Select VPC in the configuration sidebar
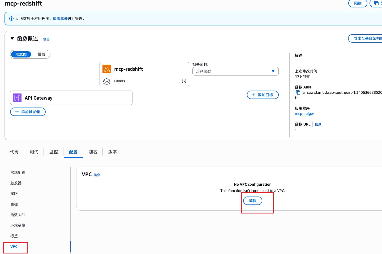Screen dimensions: 382x254 point(14,247)
